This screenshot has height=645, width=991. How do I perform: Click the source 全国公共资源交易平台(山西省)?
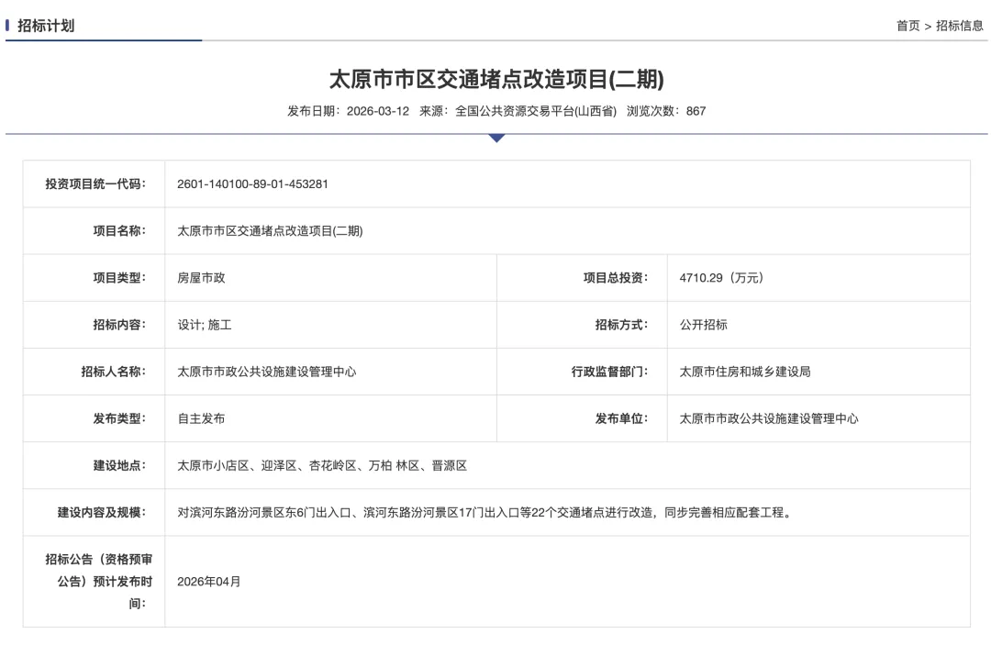(x=535, y=111)
